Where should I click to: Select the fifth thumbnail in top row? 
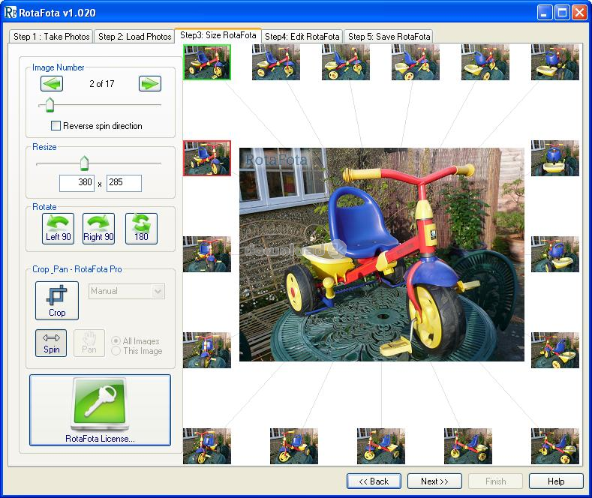coord(485,62)
